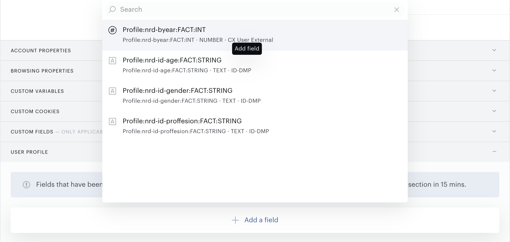Open the CUSTOM FIELDS section header

click(x=32, y=132)
